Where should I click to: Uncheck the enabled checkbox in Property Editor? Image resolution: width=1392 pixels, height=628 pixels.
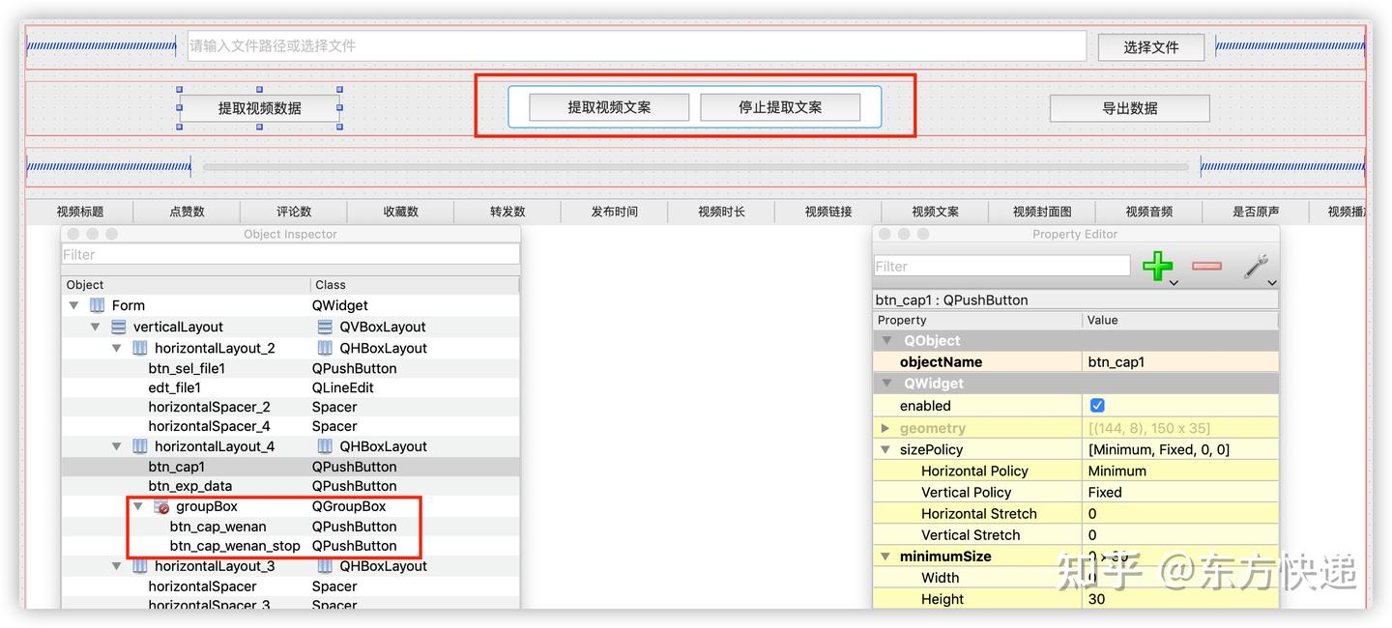click(1097, 406)
